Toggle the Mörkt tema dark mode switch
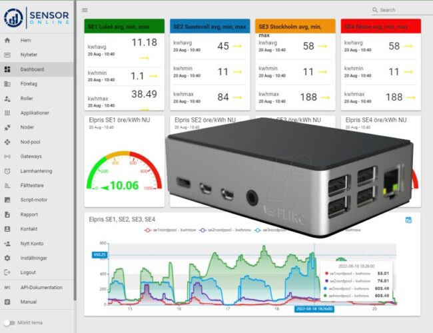The image size is (433, 333). 9,322
